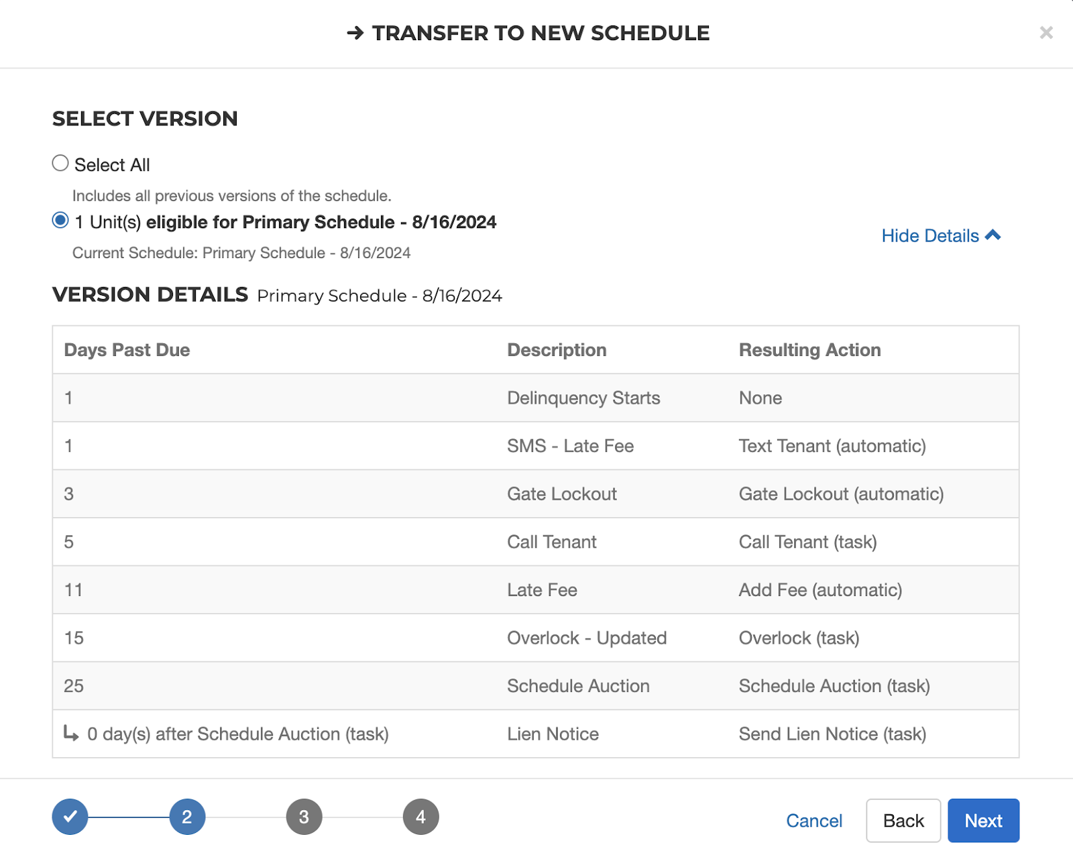
Task: Click '0 day(s) after Schedule Auction (task)' cell
Action: pyautogui.click(x=238, y=734)
